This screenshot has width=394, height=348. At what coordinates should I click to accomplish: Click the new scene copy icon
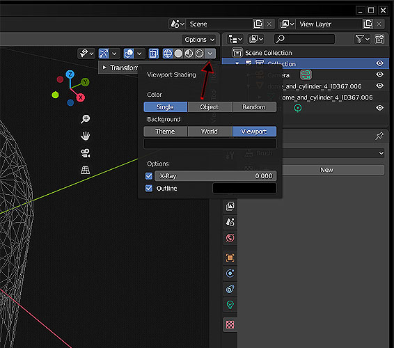(x=258, y=24)
